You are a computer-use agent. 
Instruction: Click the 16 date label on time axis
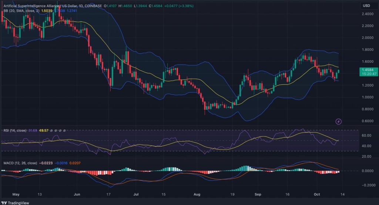tap(287, 194)
